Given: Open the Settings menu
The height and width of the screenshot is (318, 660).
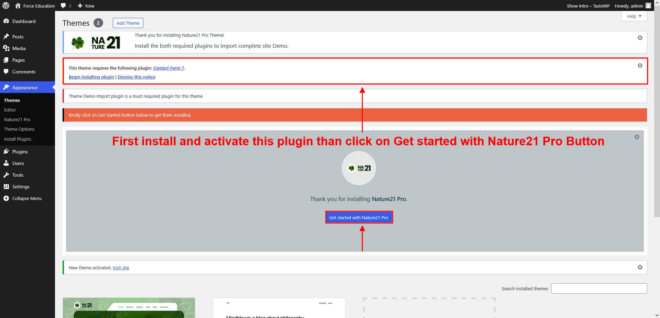Looking at the screenshot, I should [21, 187].
